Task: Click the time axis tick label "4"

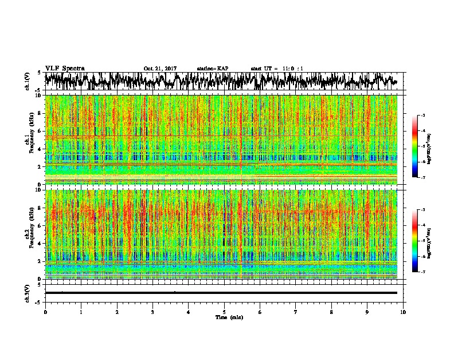Action: click(x=189, y=312)
